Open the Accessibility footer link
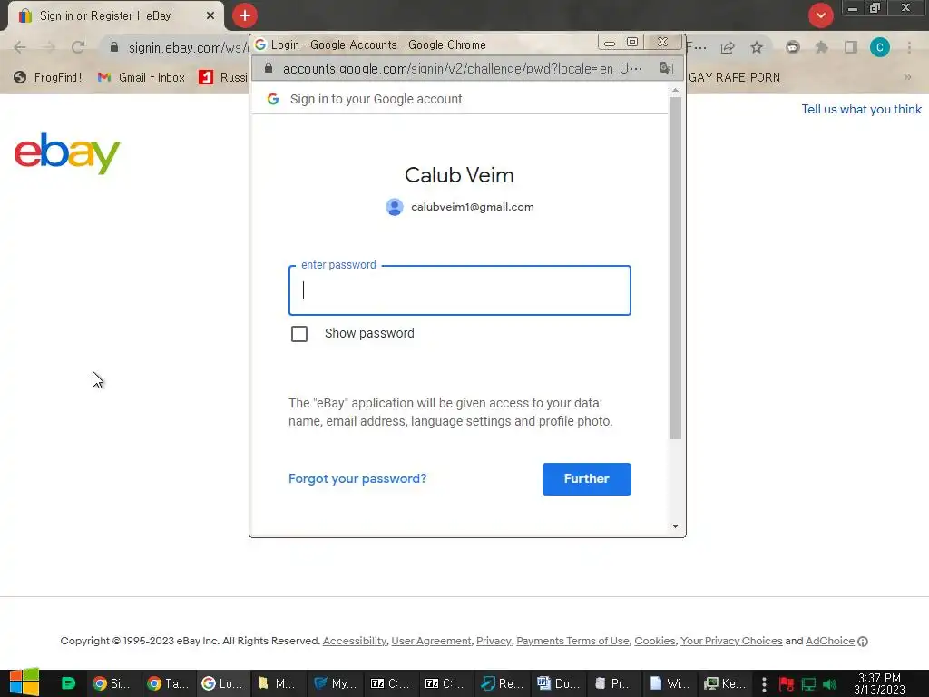The height and width of the screenshot is (697, 929). [355, 641]
